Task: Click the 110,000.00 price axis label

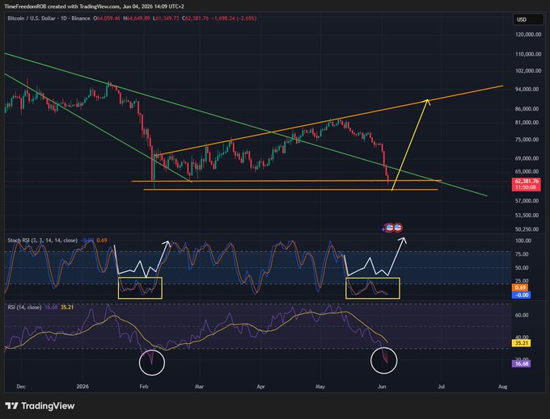Action: (x=527, y=54)
